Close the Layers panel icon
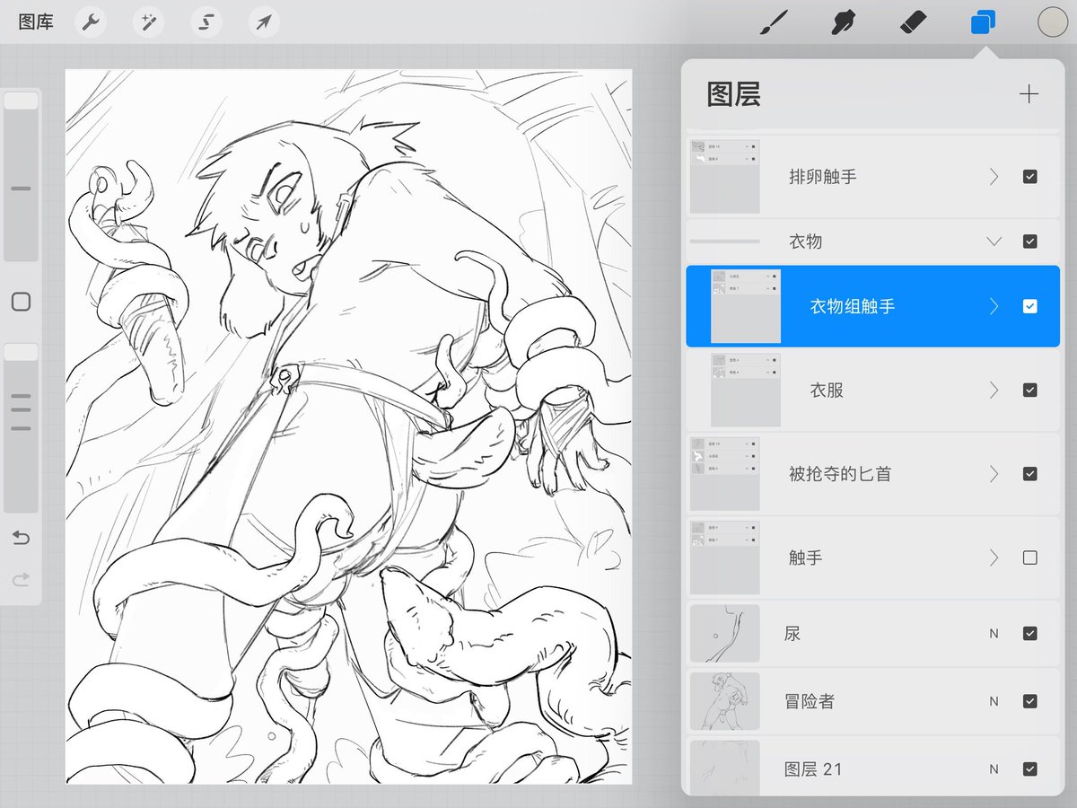This screenshot has height=808, width=1077. point(984,22)
